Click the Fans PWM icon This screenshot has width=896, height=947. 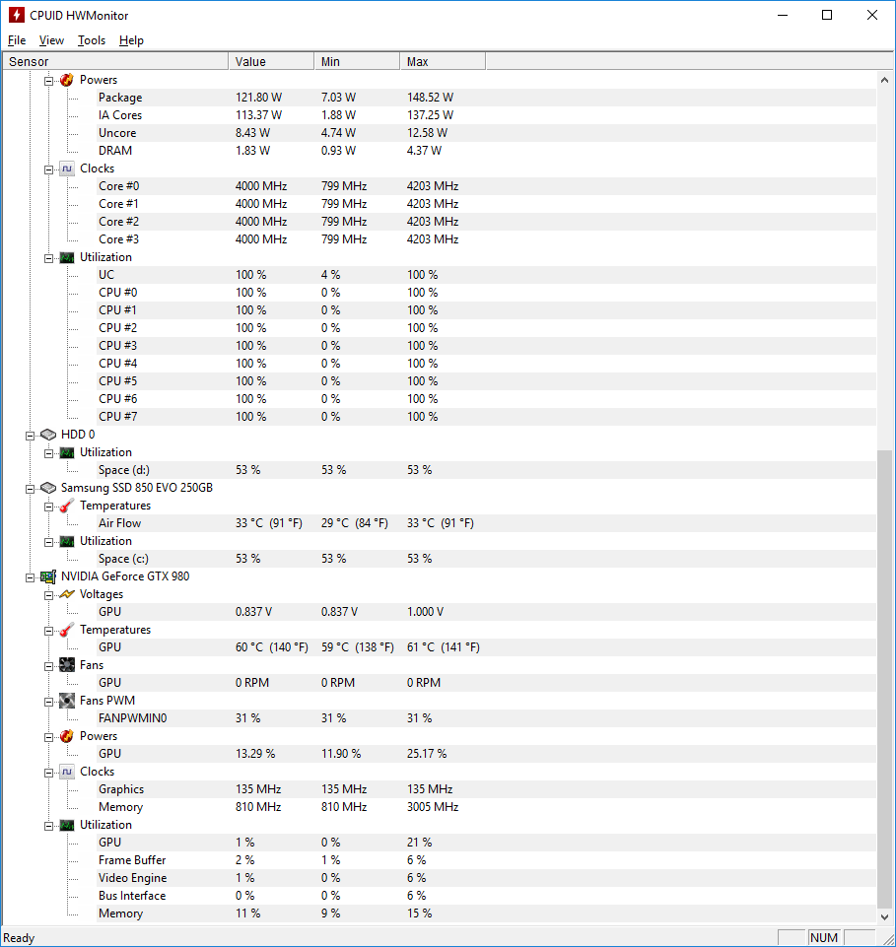click(x=66, y=701)
